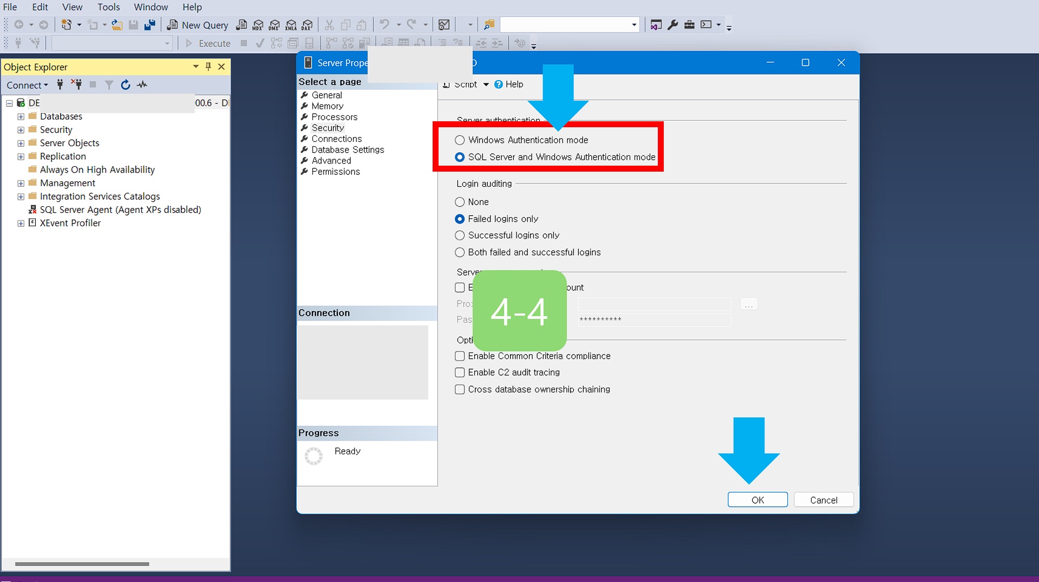Expand the Databases folder
The width and height of the screenshot is (1039, 582).
click(21, 116)
